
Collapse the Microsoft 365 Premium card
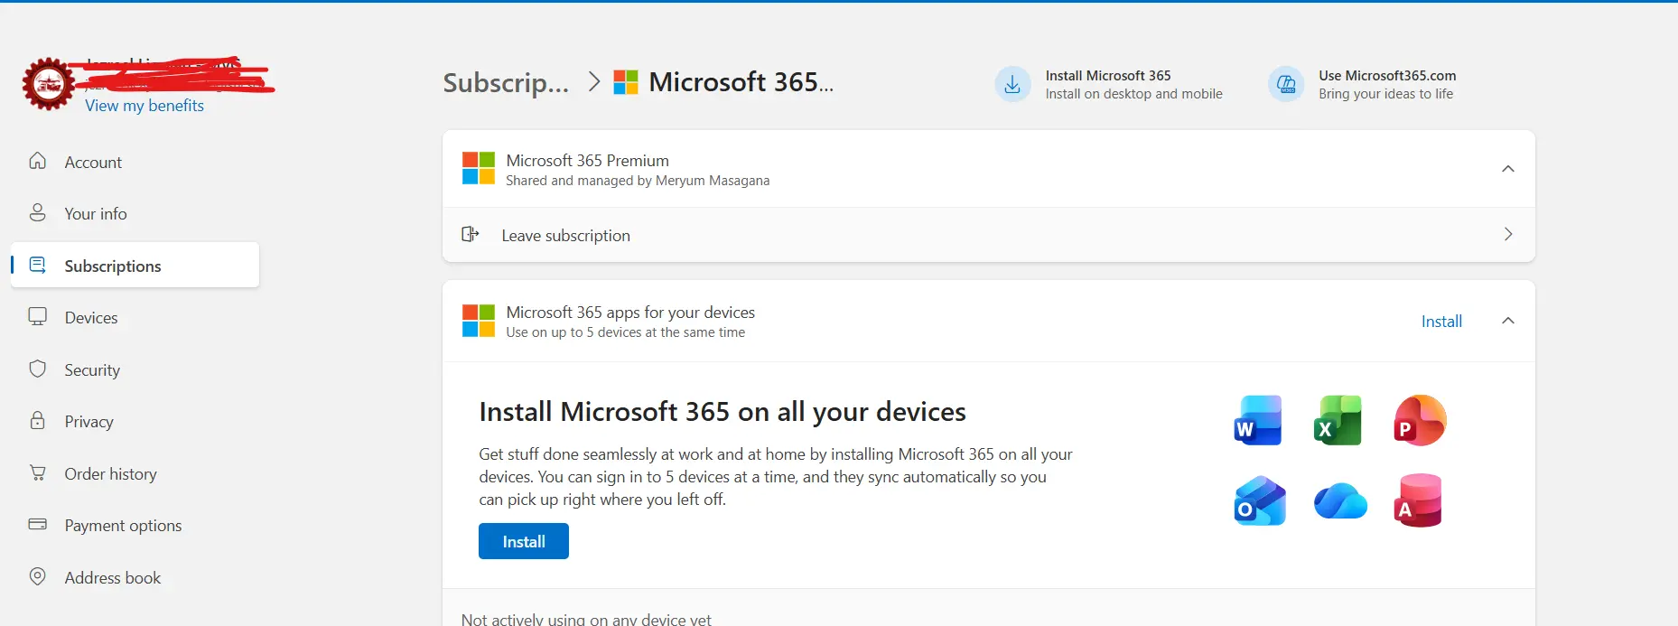pyautogui.click(x=1507, y=169)
